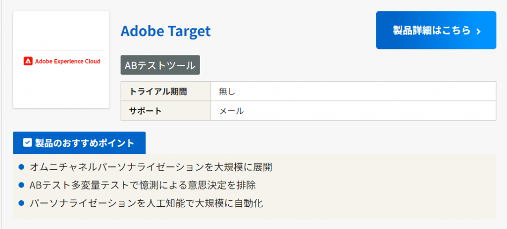Click the 人工知能で大規模に自動化 recommendation text
507x229 pixels.
pyautogui.click(x=147, y=203)
